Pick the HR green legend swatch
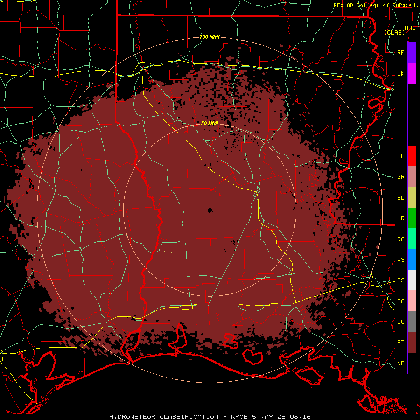This screenshot has width=420, height=420. (412, 218)
